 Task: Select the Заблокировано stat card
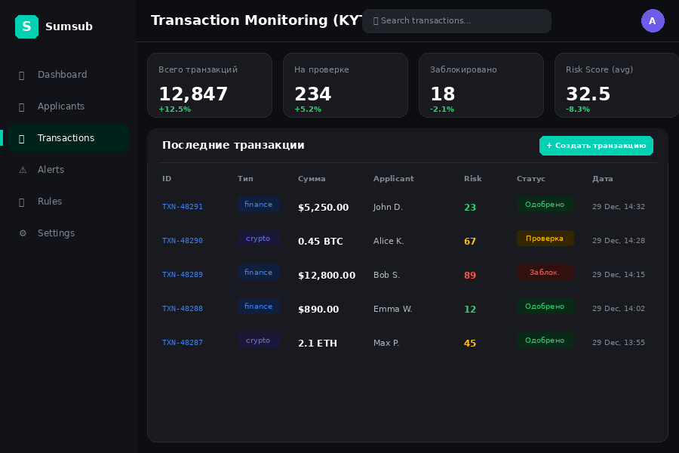481,85
